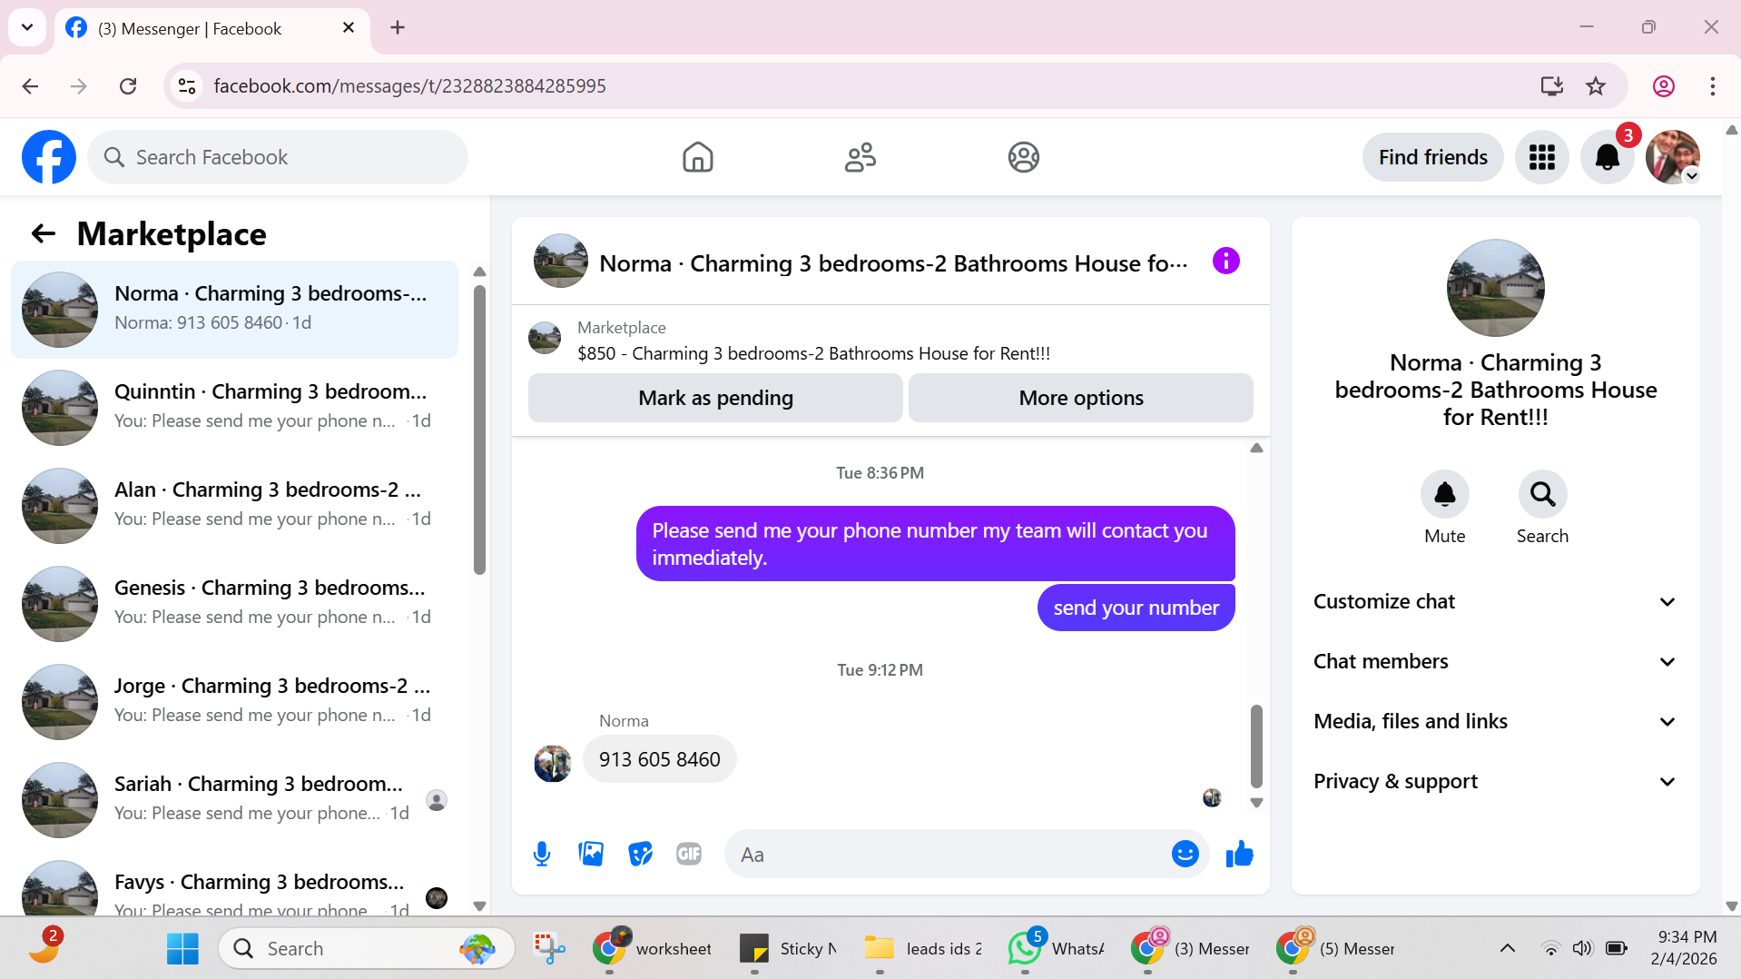Open Snipping Tool from the taskbar
Screen dimensions: 1741x979
tap(549, 948)
